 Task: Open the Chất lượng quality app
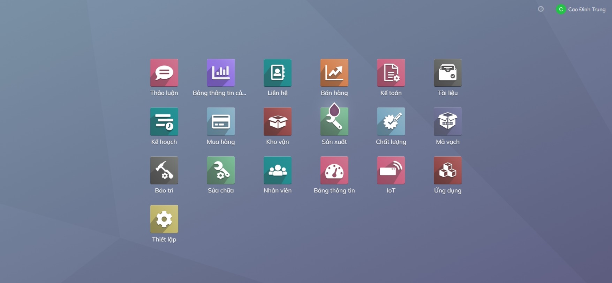391,121
